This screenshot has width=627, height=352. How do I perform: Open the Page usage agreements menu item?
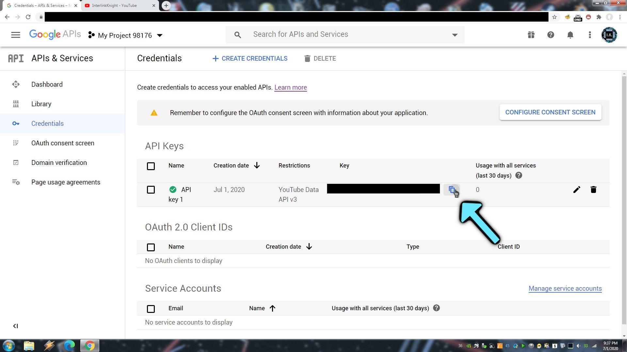click(x=66, y=182)
